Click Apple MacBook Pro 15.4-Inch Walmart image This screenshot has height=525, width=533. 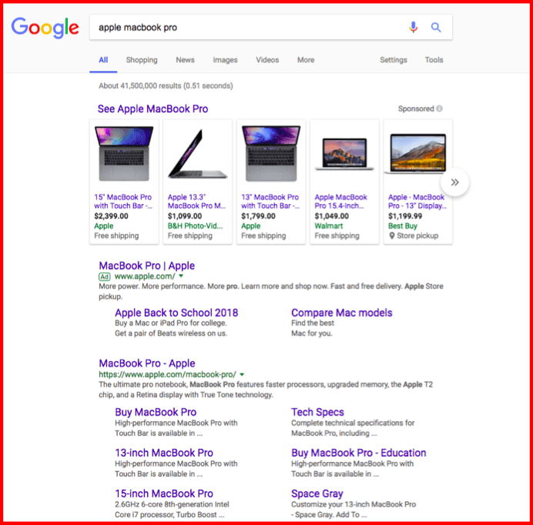pos(344,154)
